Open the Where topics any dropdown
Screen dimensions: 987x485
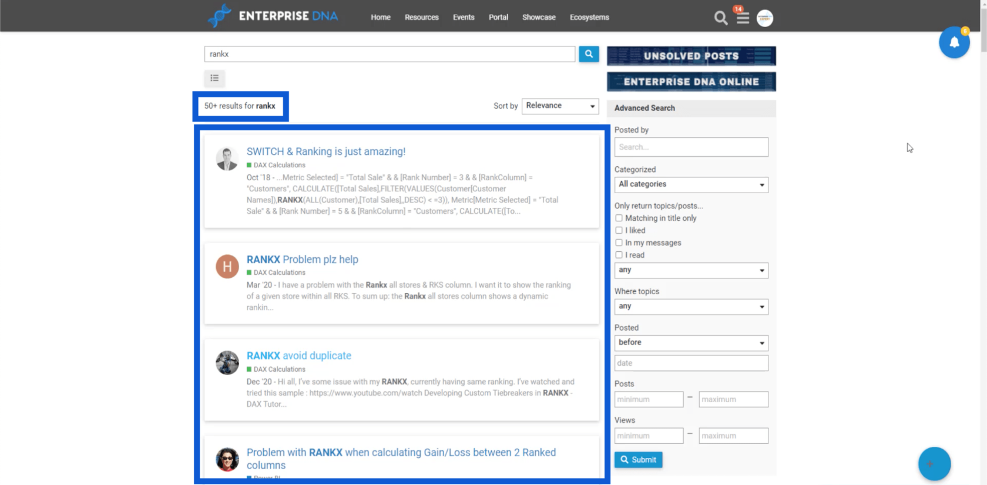point(691,307)
